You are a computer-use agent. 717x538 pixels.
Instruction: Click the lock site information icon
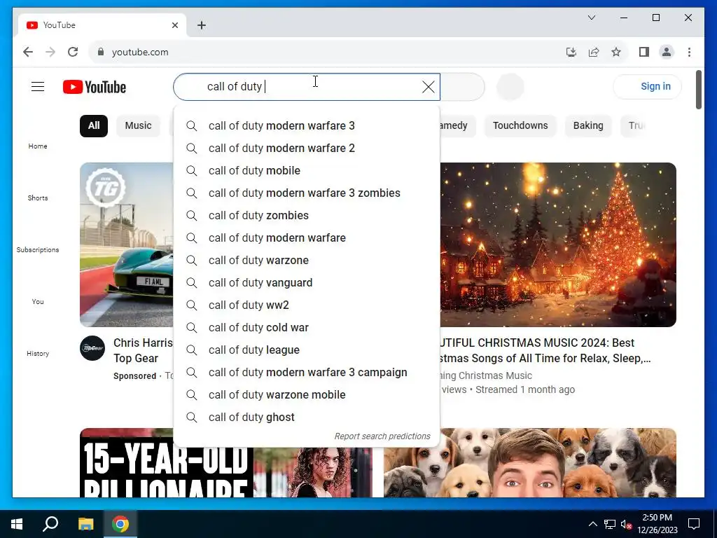pyautogui.click(x=101, y=52)
